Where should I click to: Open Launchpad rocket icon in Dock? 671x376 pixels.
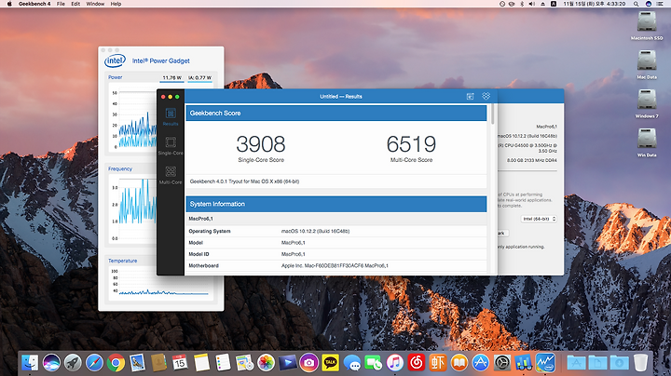(x=73, y=363)
